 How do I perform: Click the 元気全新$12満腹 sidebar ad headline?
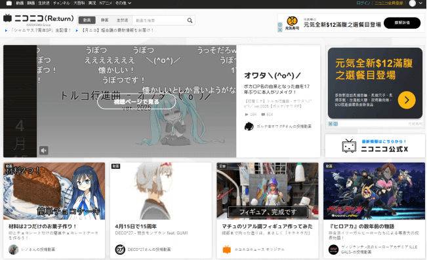[x=374, y=69]
